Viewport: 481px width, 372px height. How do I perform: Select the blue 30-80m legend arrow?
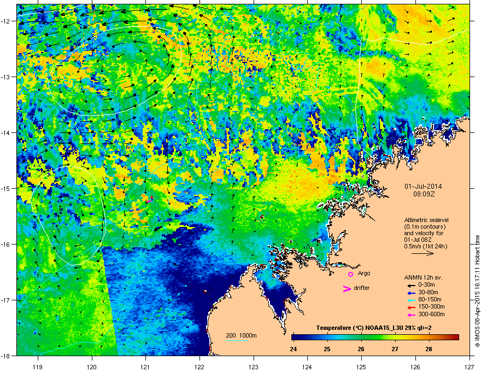tap(412, 293)
